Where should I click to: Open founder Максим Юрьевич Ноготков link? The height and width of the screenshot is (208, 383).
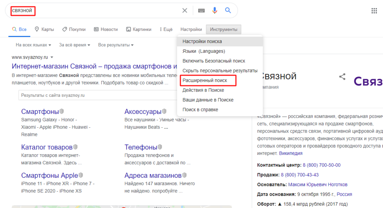pyautogui.click(x=318, y=184)
